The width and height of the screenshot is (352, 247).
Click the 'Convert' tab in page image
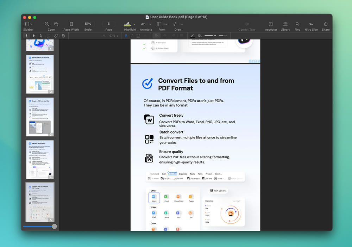172,173
